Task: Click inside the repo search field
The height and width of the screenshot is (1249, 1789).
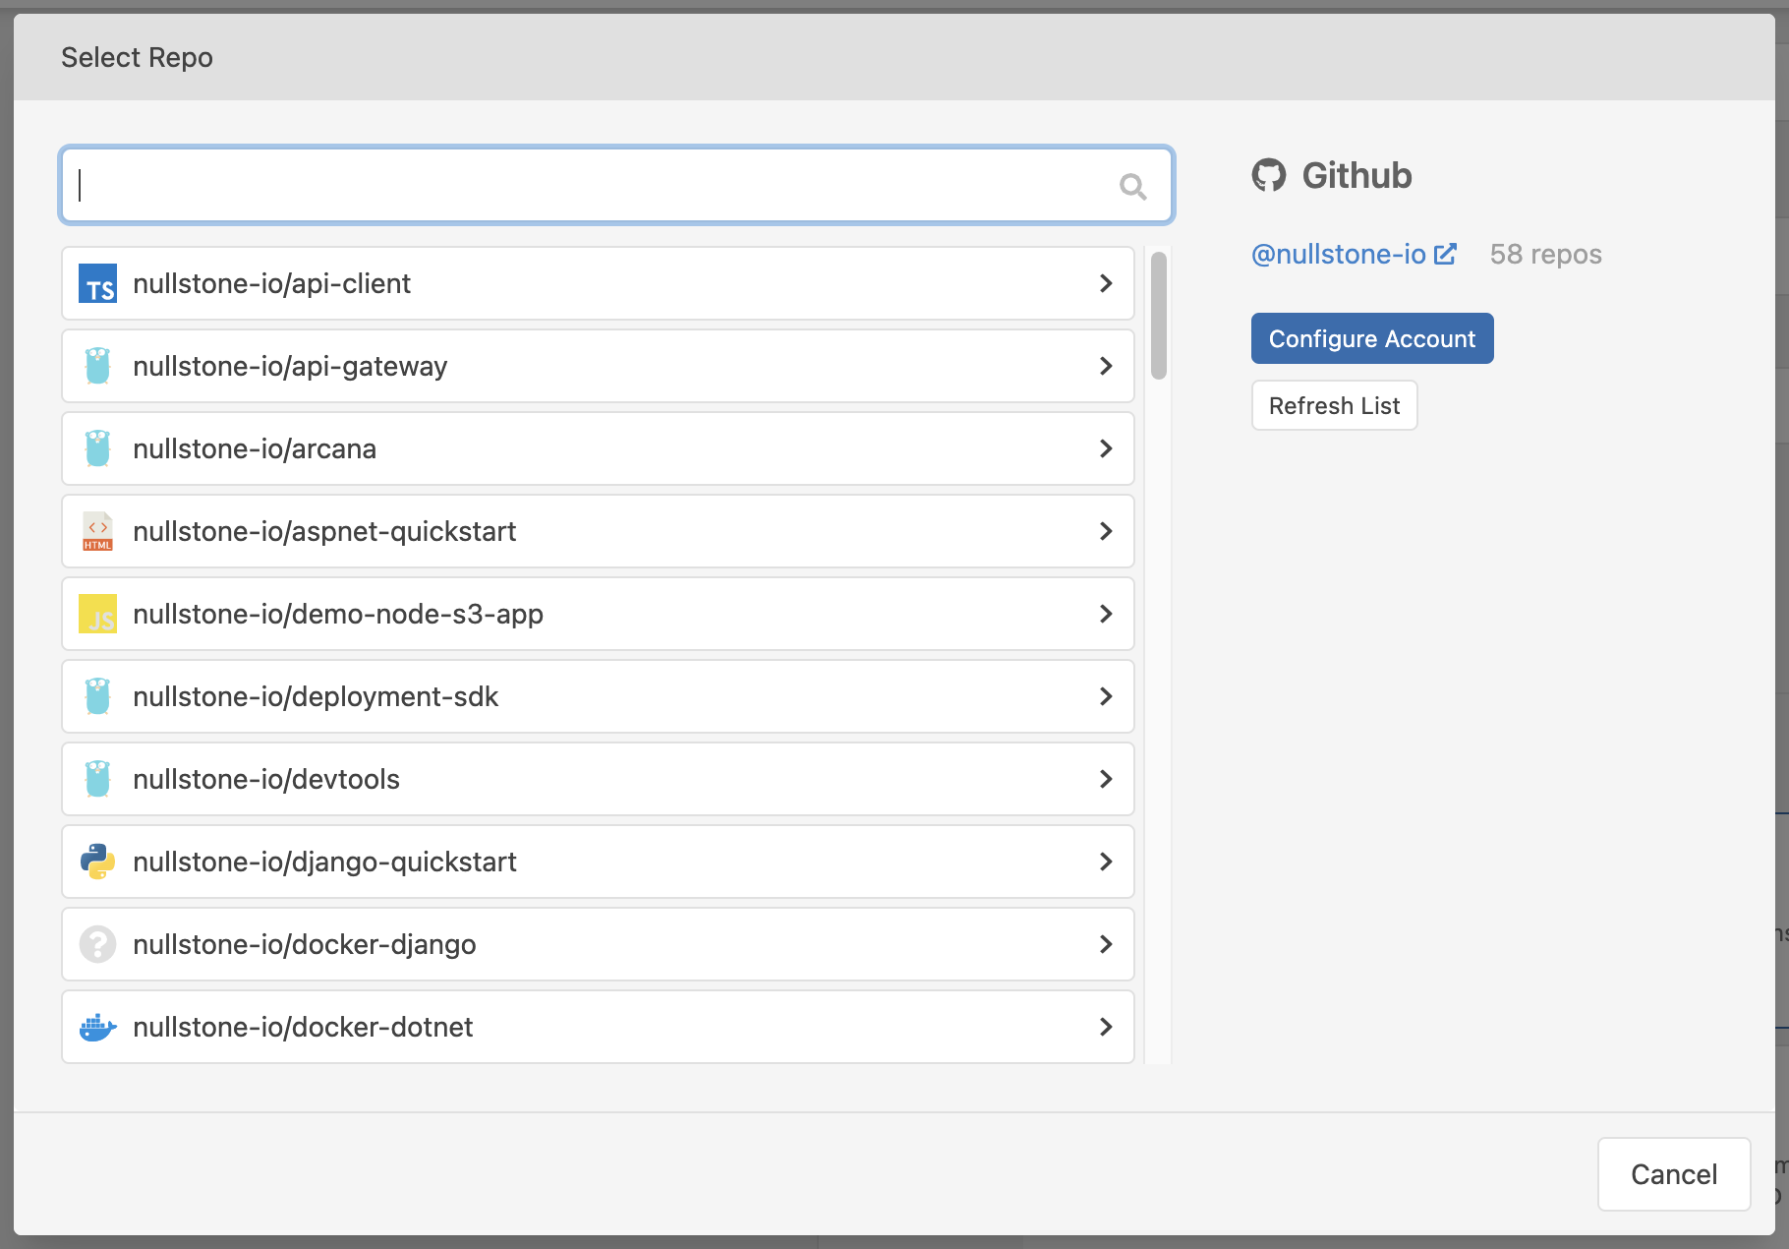Action: pos(590,185)
